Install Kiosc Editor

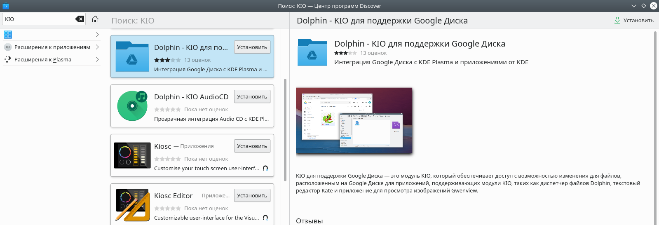(252, 195)
